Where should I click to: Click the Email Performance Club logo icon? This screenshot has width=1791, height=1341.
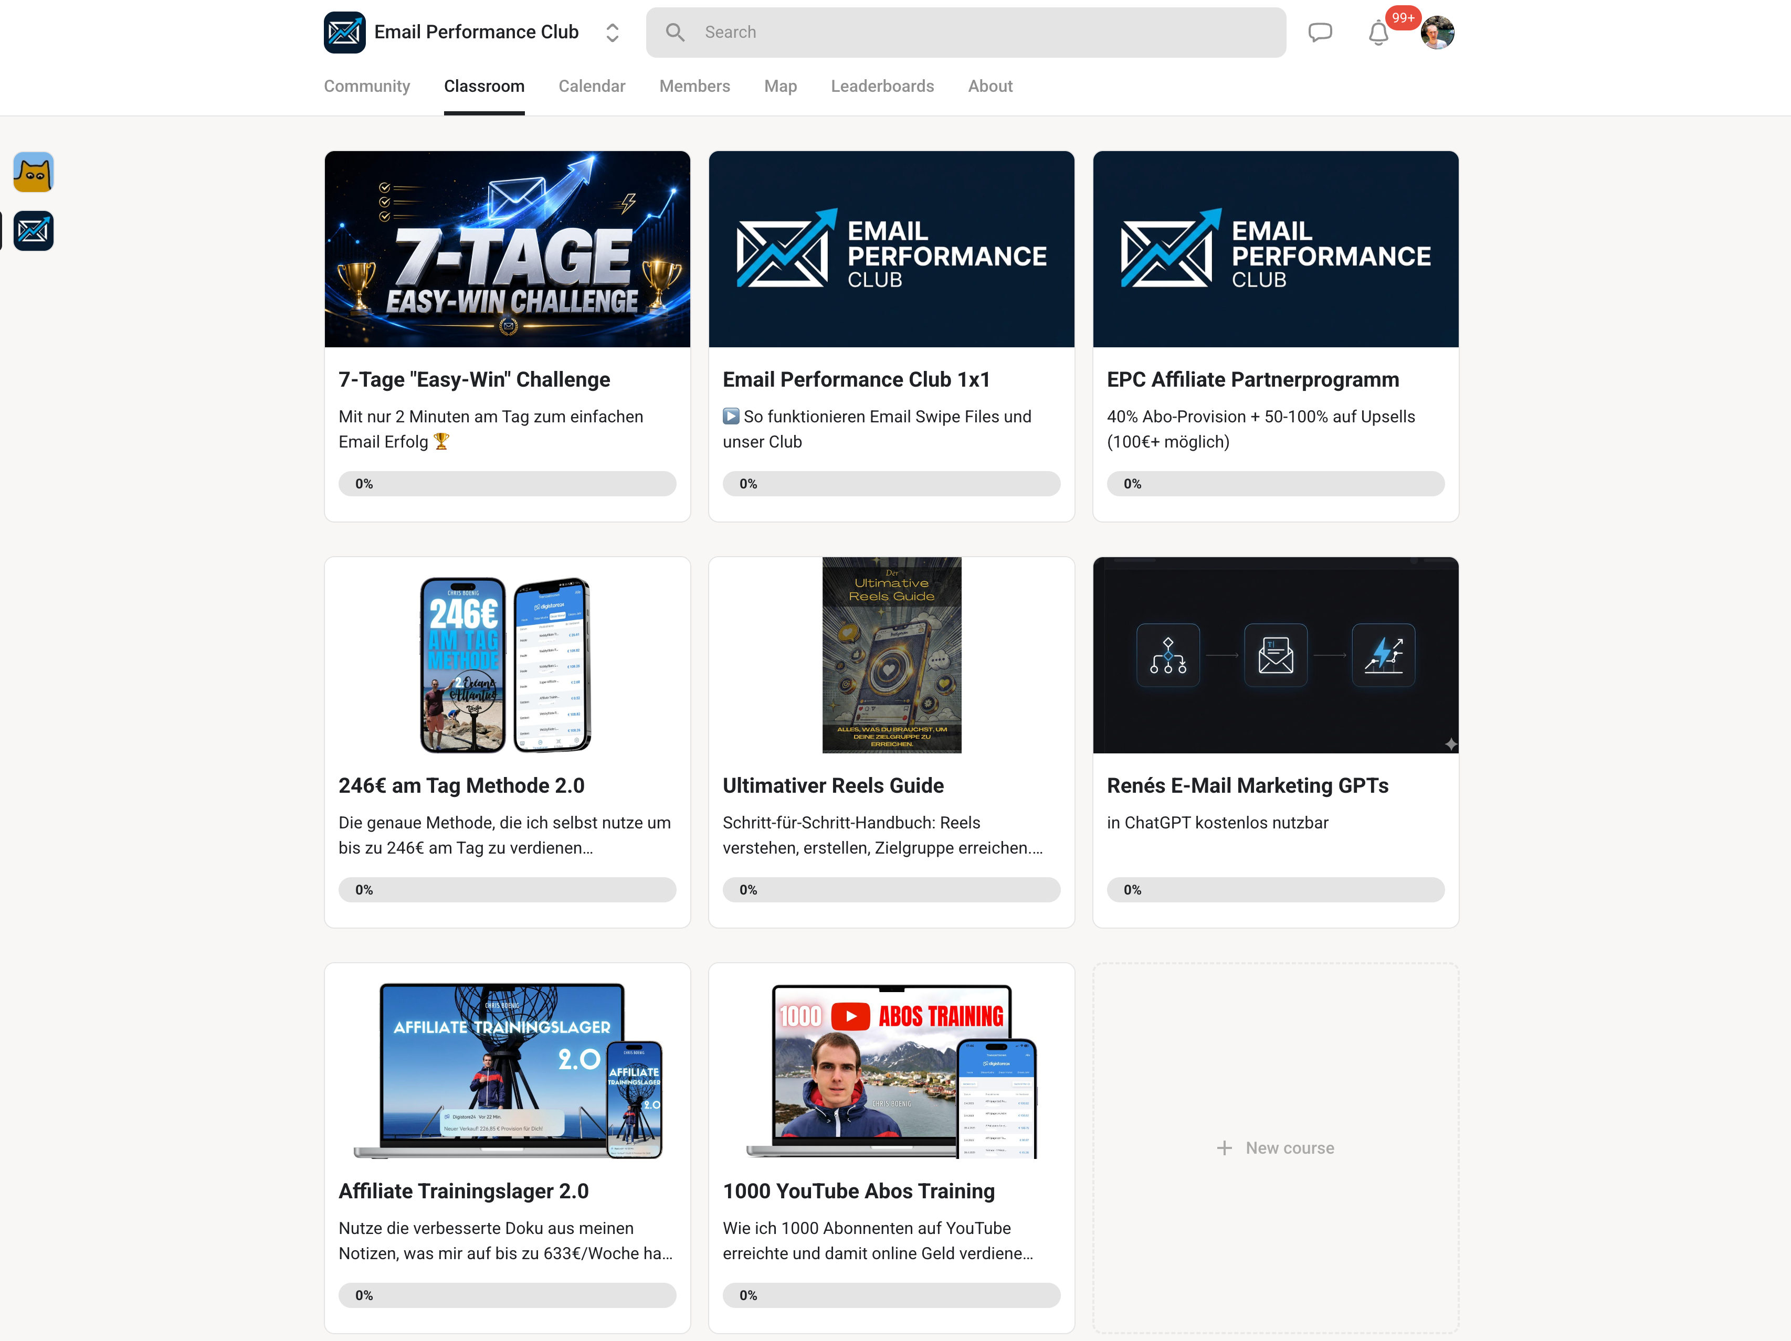tap(344, 33)
